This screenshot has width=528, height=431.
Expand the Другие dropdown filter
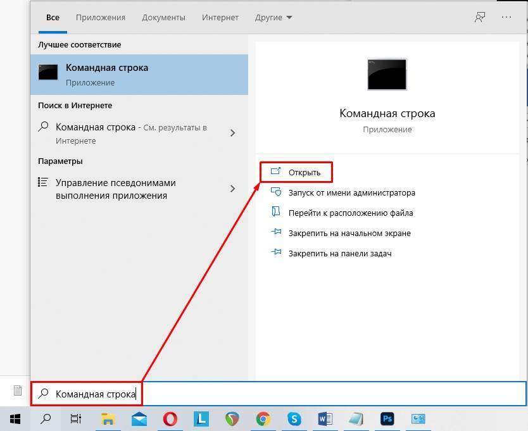(273, 18)
